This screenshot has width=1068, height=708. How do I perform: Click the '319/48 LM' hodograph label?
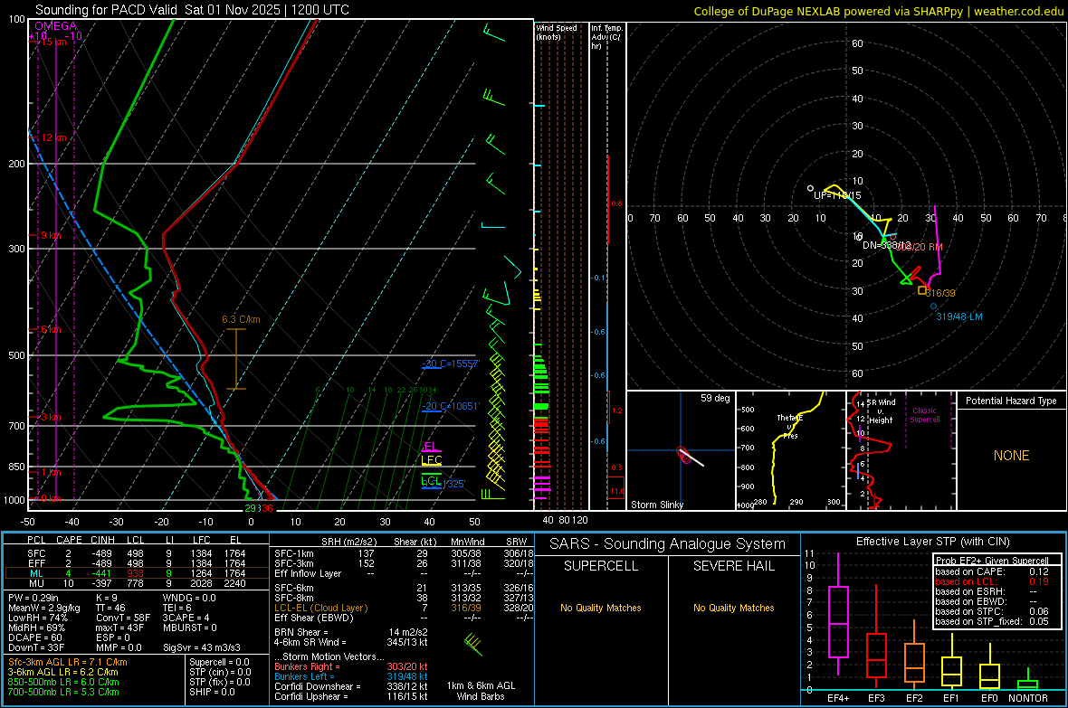coord(959,316)
